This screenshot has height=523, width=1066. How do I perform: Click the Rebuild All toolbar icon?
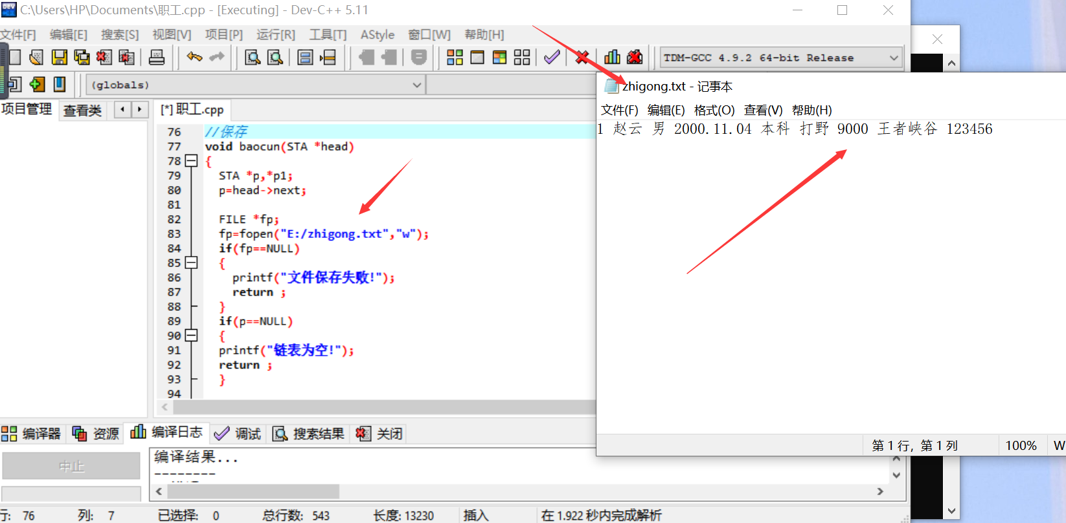[522, 58]
